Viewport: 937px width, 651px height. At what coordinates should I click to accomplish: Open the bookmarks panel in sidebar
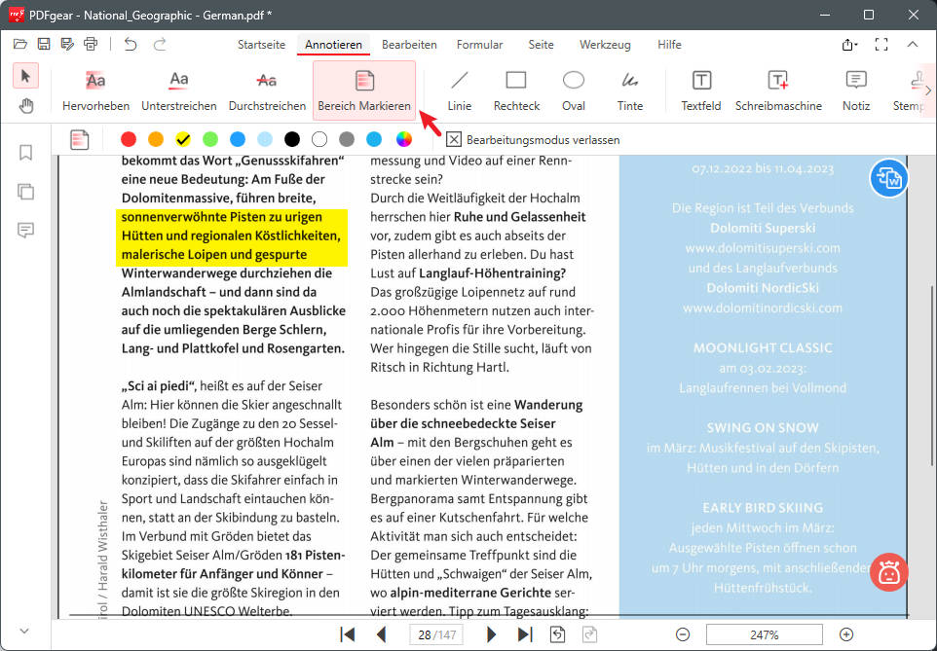tap(24, 153)
